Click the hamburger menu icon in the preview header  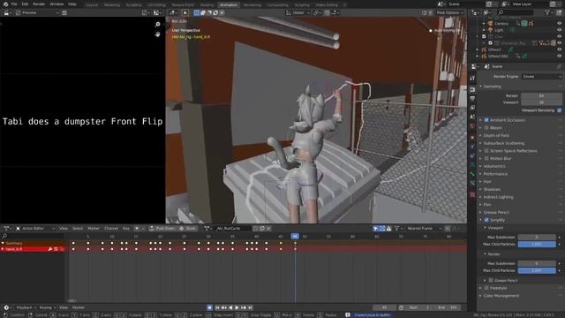[x=64, y=12]
